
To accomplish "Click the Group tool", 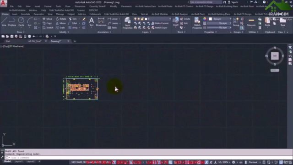I will (236, 22).
